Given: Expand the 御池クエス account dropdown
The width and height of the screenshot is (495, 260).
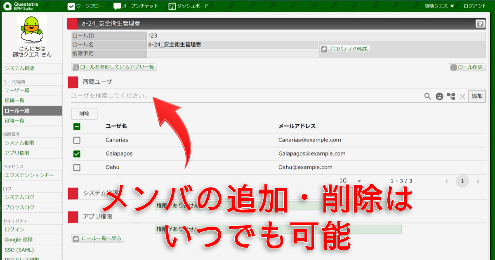Looking at the screenshot, I should (439, 6).
